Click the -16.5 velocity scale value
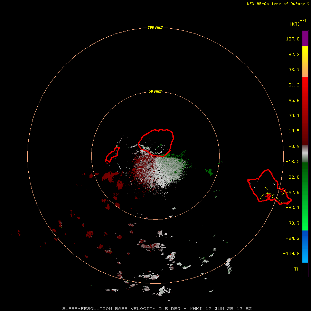The width and height of the screenshot is (311, 311). pos(293,162)
